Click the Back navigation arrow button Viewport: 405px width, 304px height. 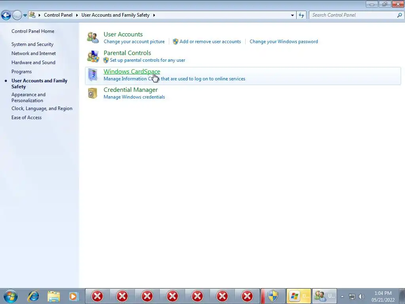pyautogui.click(x=6, y=15)
